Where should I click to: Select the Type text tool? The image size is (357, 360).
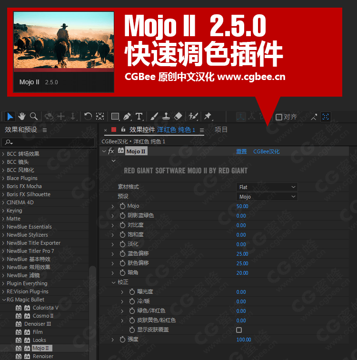point(139,117)
